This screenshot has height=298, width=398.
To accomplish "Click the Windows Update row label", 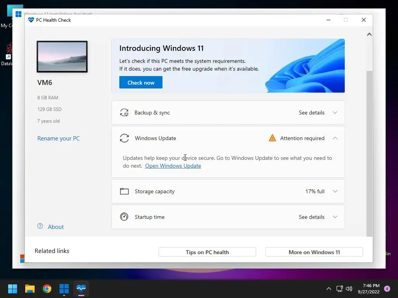I will 155,138.
